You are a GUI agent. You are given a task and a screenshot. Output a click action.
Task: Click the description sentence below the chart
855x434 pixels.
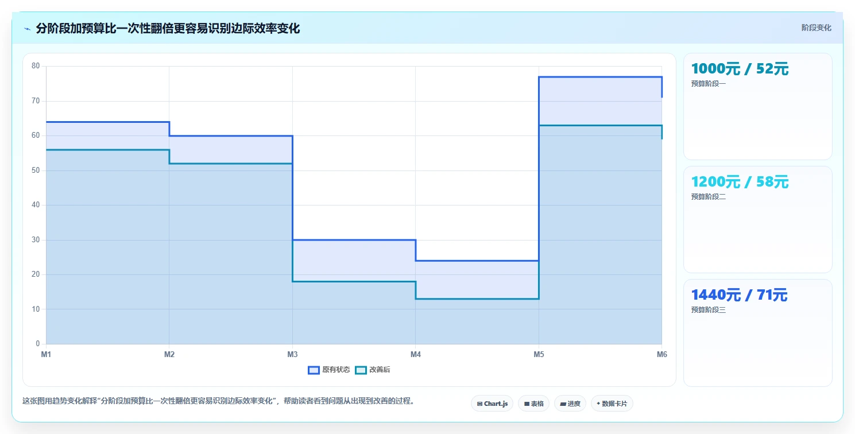pyautogui.click(x=218, y=401)
